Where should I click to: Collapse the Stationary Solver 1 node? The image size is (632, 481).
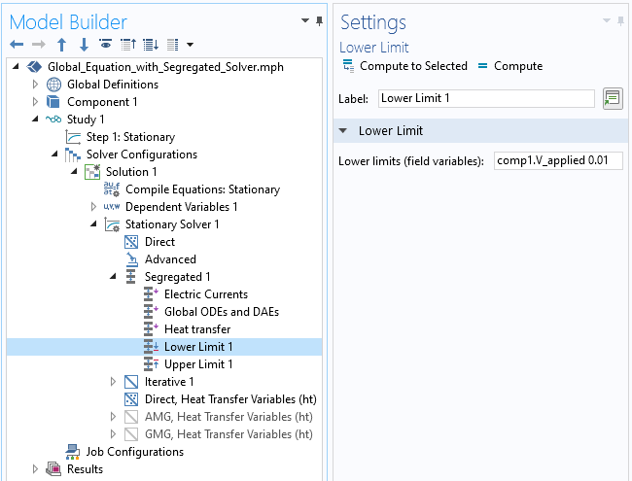[93, 223]
